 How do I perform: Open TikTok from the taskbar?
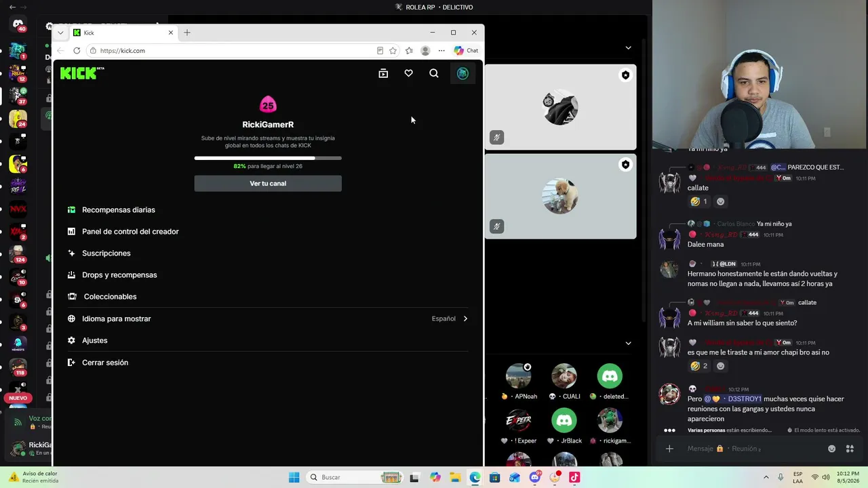574,477
